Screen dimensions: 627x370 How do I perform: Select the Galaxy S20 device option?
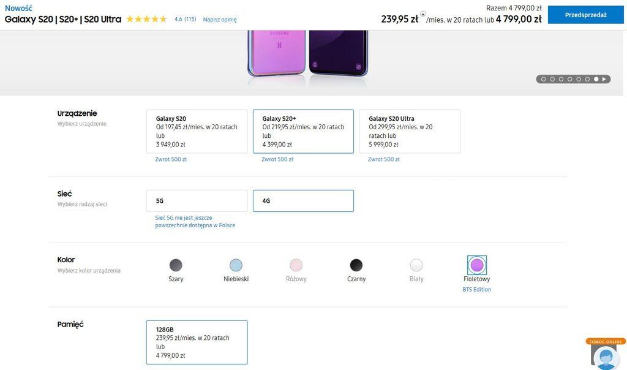coord(197,131)
